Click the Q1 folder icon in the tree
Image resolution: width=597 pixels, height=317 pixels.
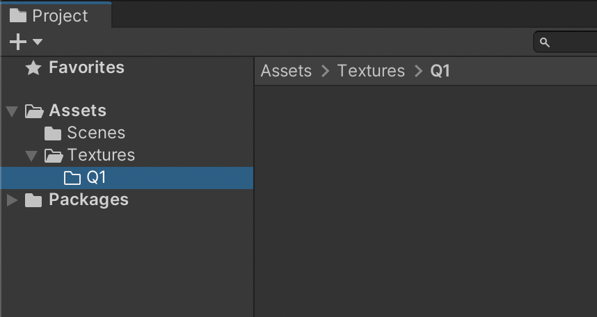(72, 178)
